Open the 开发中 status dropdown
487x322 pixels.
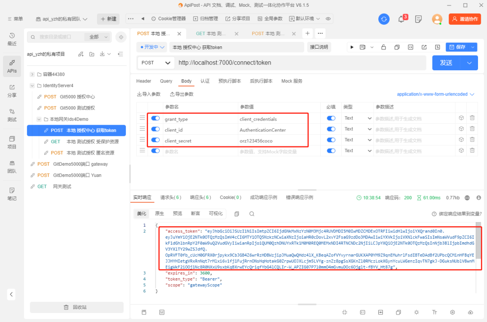pyautogui.click(x=152, y=47)
